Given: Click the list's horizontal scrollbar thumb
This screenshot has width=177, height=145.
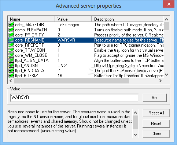Looking at the screenshot, I should click(x=71, y=81).
